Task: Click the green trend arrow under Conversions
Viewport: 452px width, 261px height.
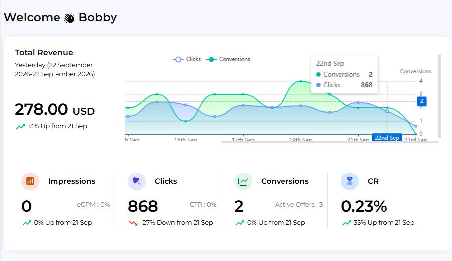Action: pos(240,223)
